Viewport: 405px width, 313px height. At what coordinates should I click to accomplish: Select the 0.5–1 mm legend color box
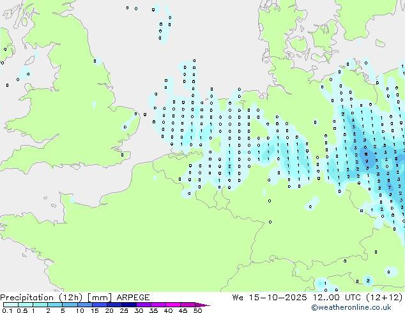[26, 305]
